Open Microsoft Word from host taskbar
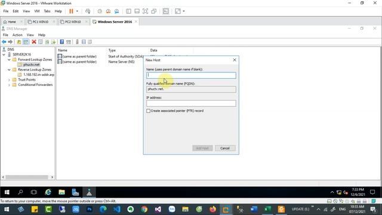This screenshot has height=215, width=382. click(254, 209)
